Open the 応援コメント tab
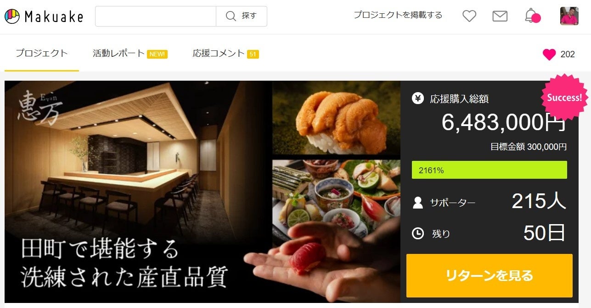The image size is (591, 308). coord(225,53)
